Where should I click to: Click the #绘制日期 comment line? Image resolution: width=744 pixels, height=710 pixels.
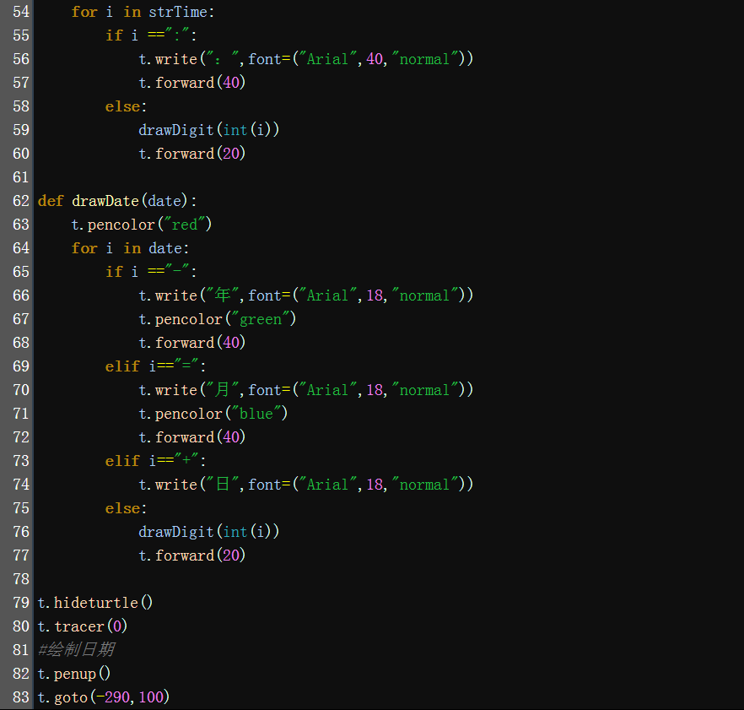(76, 650)
